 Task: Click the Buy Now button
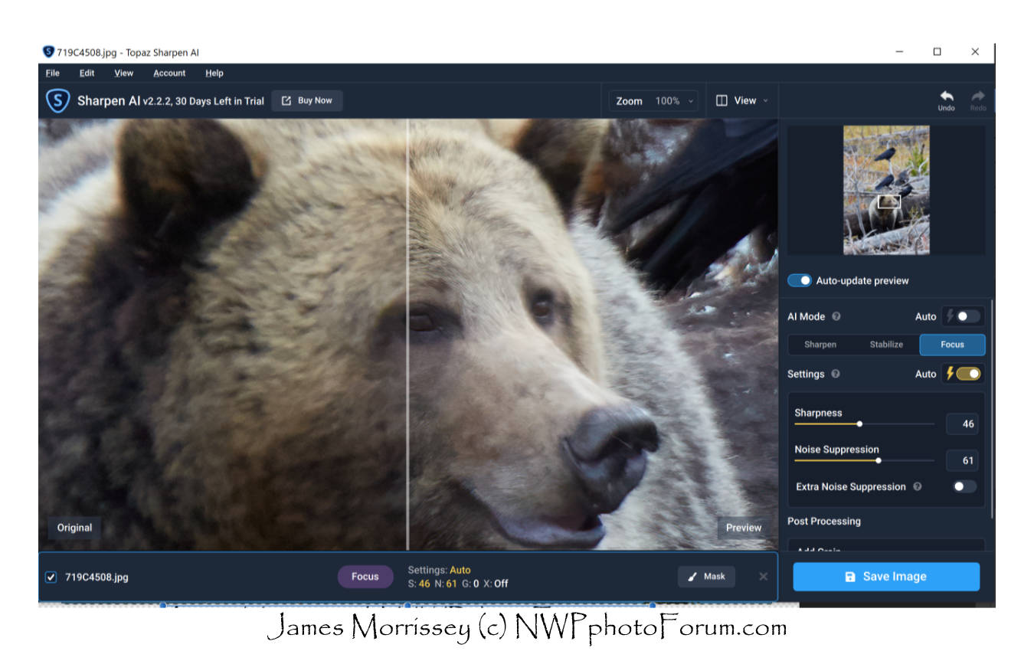coord(307,100)
